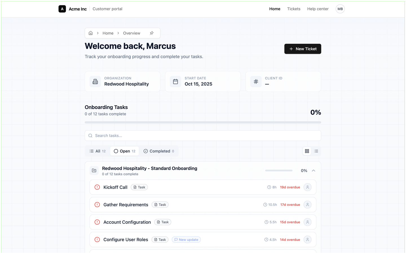Click the Gather Requirements overdue status icon

pos(97,205)
